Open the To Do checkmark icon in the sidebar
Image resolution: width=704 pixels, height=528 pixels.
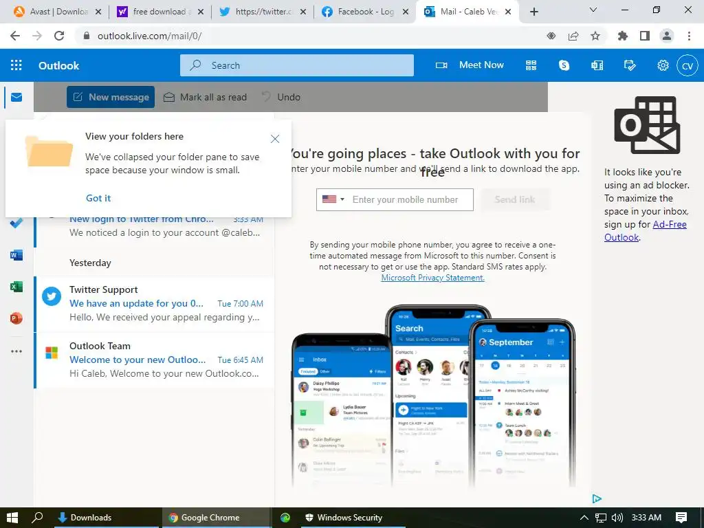point(16,223)
